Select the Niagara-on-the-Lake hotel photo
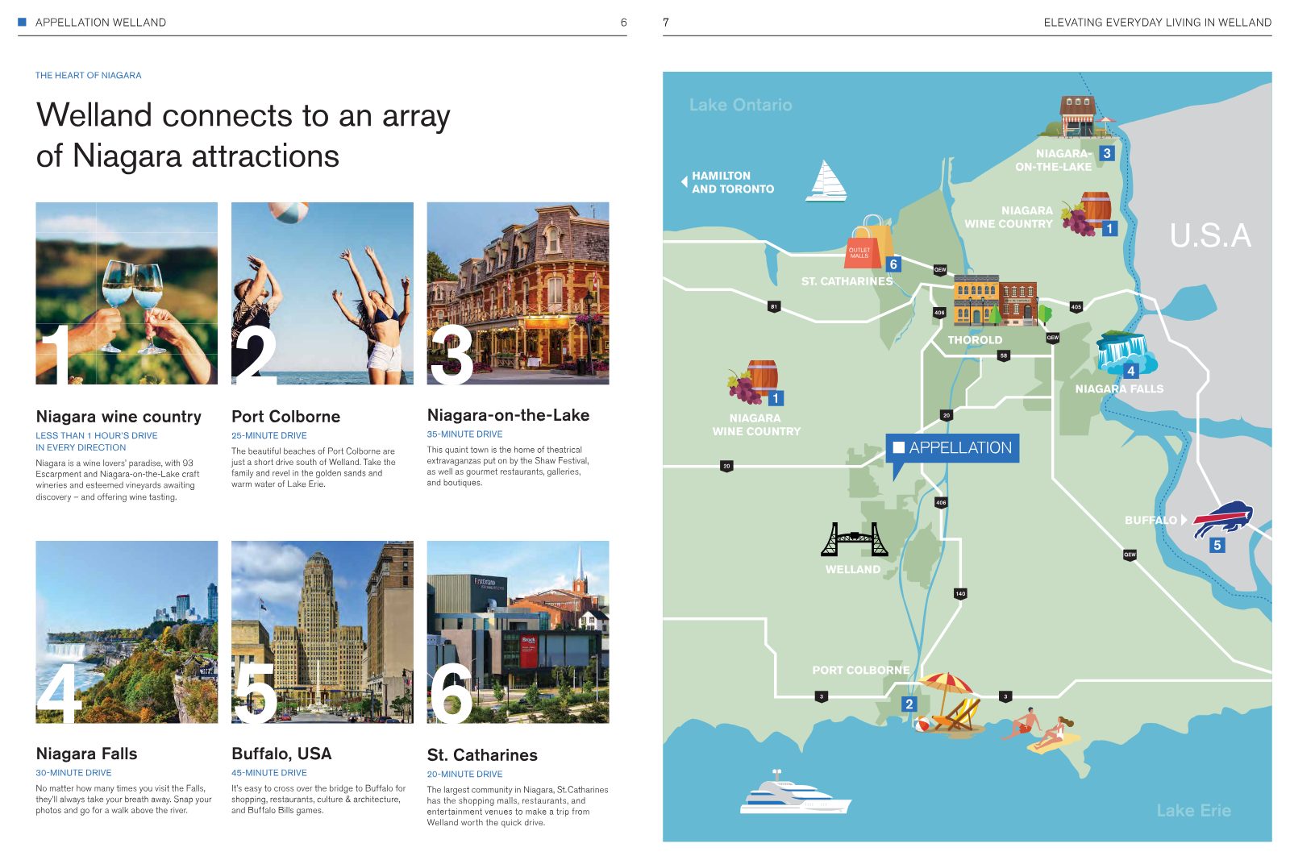The width and height of the screenshot is (1290, 860). click(x=518, y=293)
